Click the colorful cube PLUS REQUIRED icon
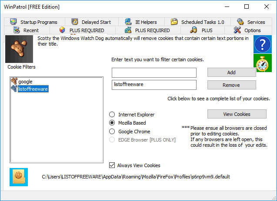The width and height of the screenshot is (277, 201). [x=62, y=30]
